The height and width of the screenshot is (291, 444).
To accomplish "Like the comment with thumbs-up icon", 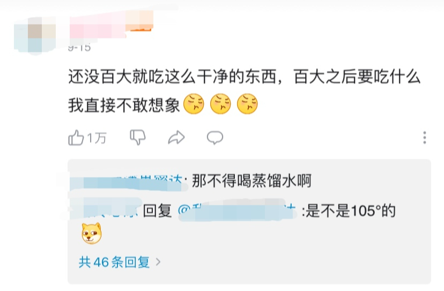I will 76,138.
